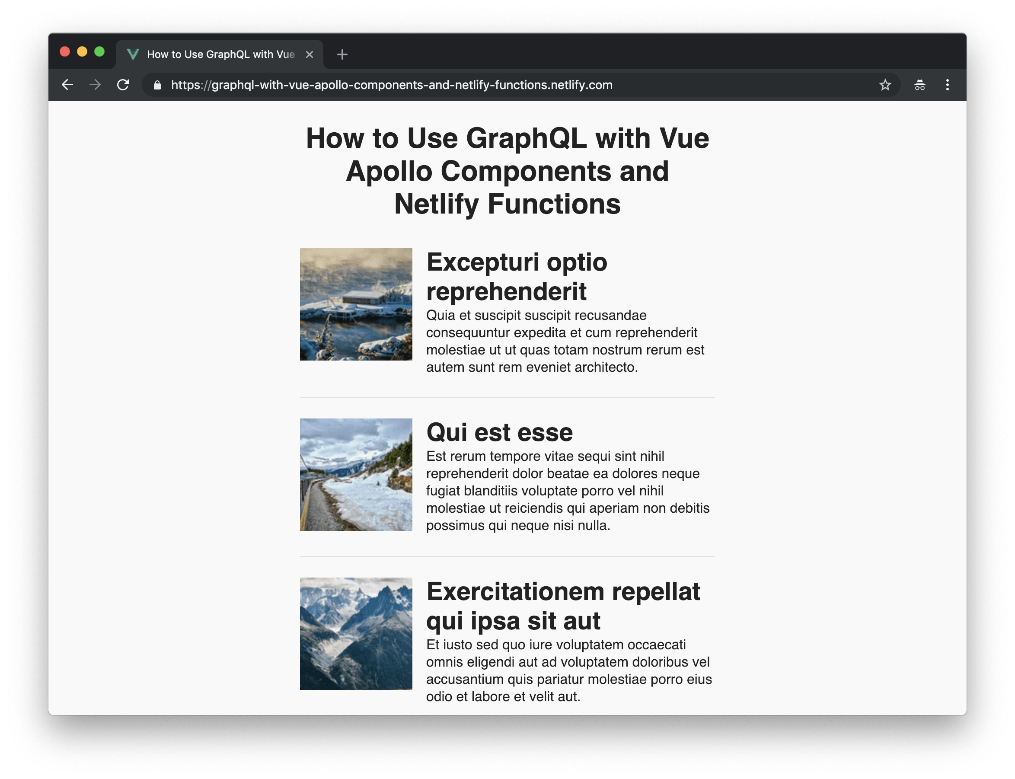Click the browser back arrow
This screenshot has height=779, width=1015.
tap(68, 85)
